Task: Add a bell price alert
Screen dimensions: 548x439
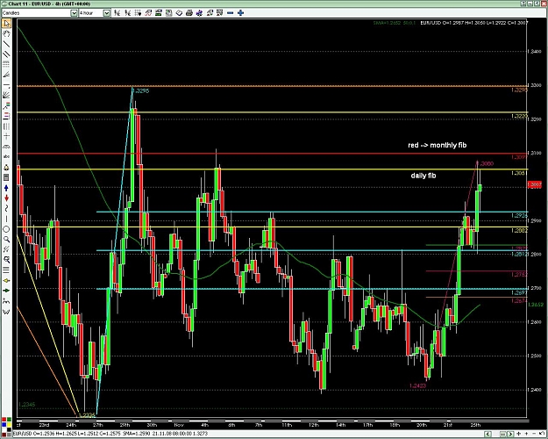Action: [x=6, y=168]
